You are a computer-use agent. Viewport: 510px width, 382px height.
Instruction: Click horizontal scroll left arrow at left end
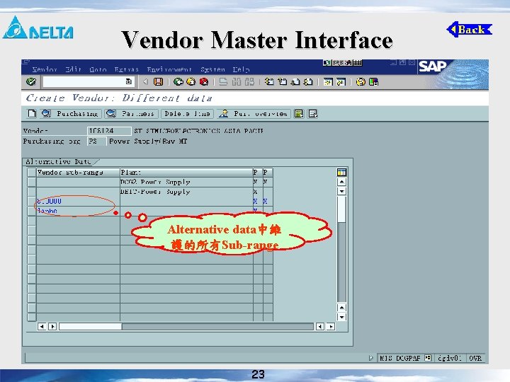pyautogui.click(x=42, y=326)
